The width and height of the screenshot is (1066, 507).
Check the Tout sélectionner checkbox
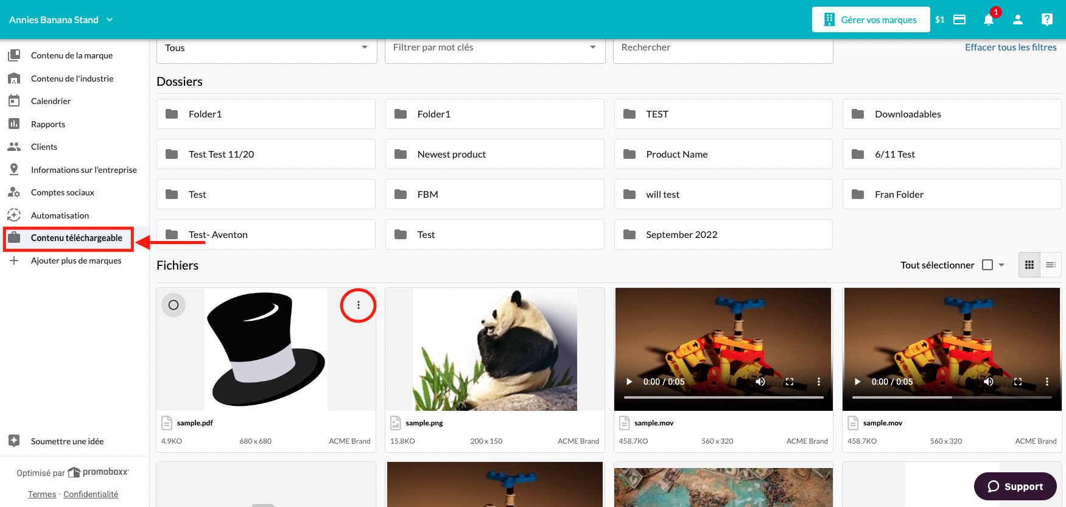(987, 265)
